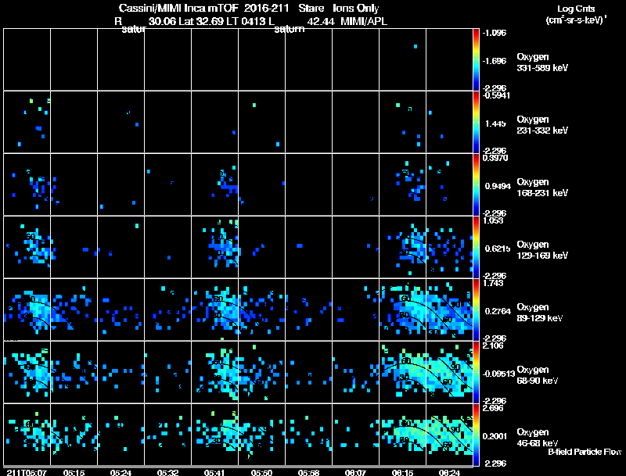Click the 05:24 time axis label
Viewport: 626px width, 476px height.
(x=121, y=473)
